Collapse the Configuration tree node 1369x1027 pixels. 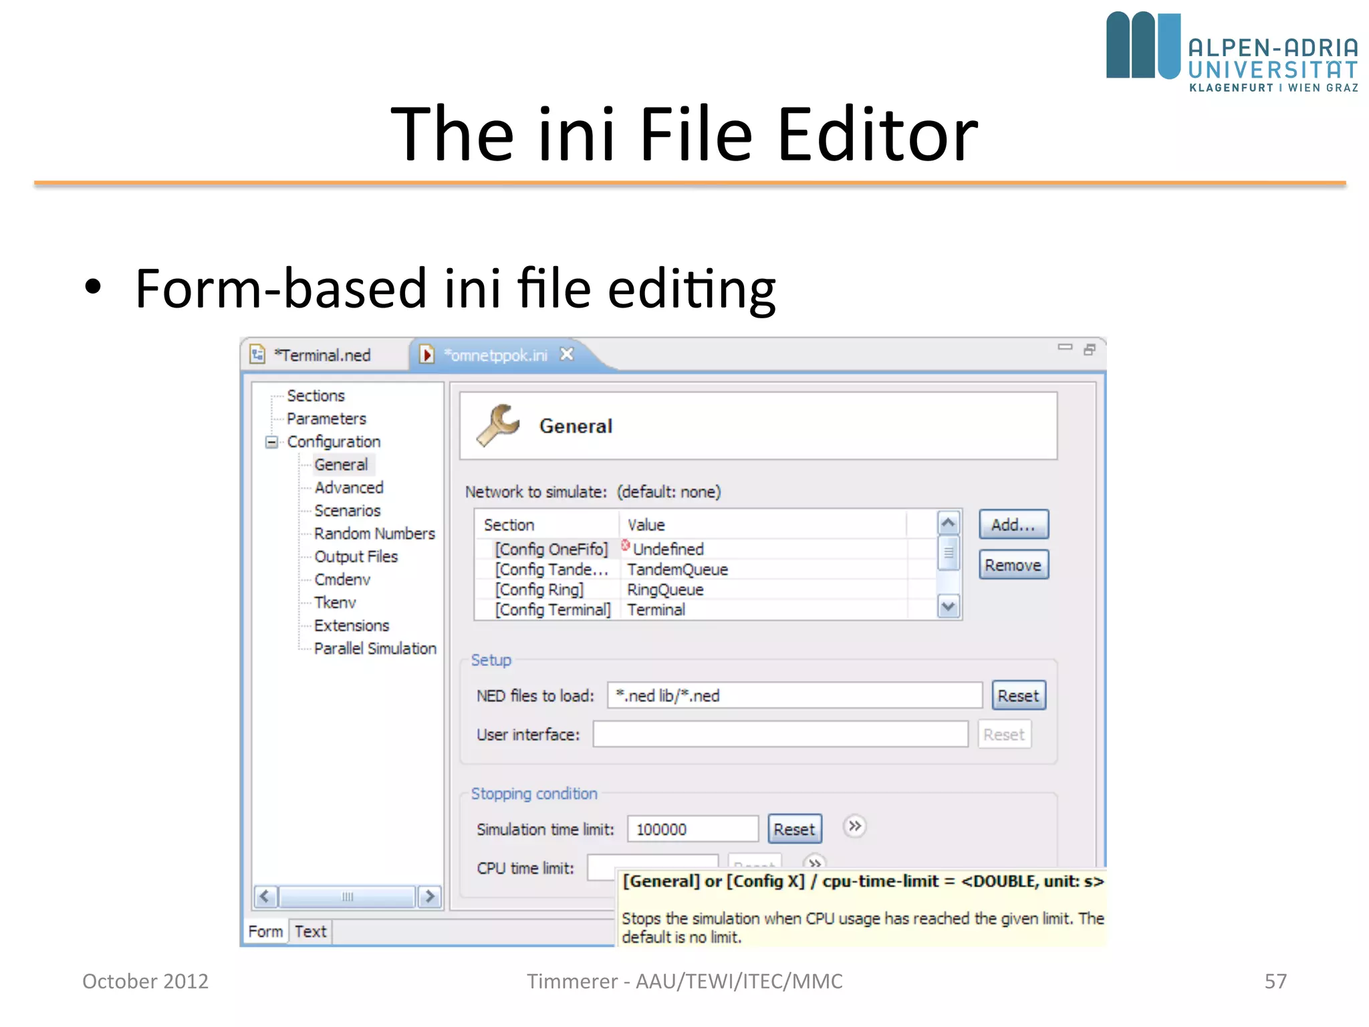[271, 442]
